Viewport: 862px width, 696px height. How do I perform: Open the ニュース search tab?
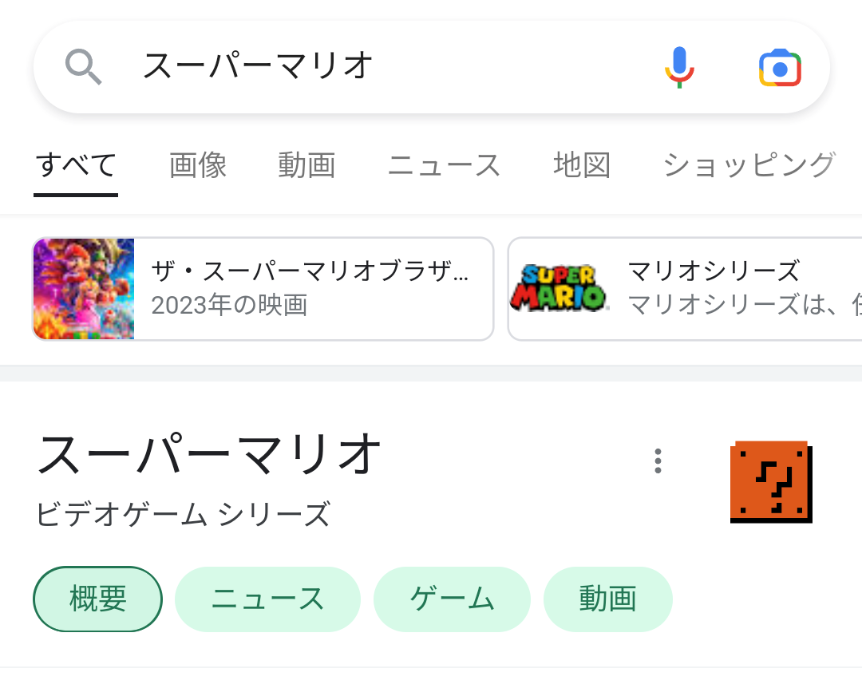click(x=444, y=165)
